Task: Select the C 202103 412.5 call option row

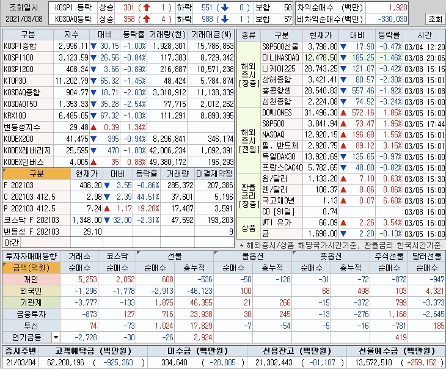Action: click(119, 197)
